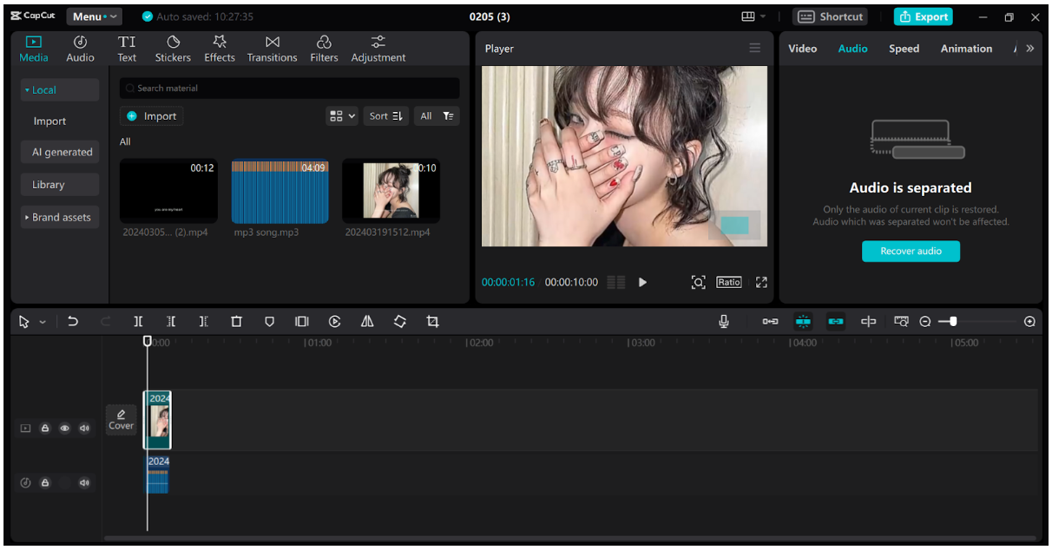The image size is (1052, 550).
Task: Zoom out the timeline with minus icon
Action: click(x=925, y=322)
